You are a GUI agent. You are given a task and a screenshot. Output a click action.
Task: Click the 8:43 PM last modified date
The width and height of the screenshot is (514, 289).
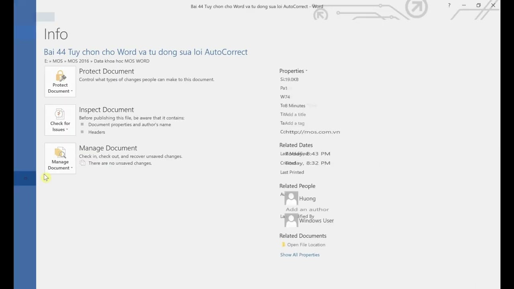[308, 154]
